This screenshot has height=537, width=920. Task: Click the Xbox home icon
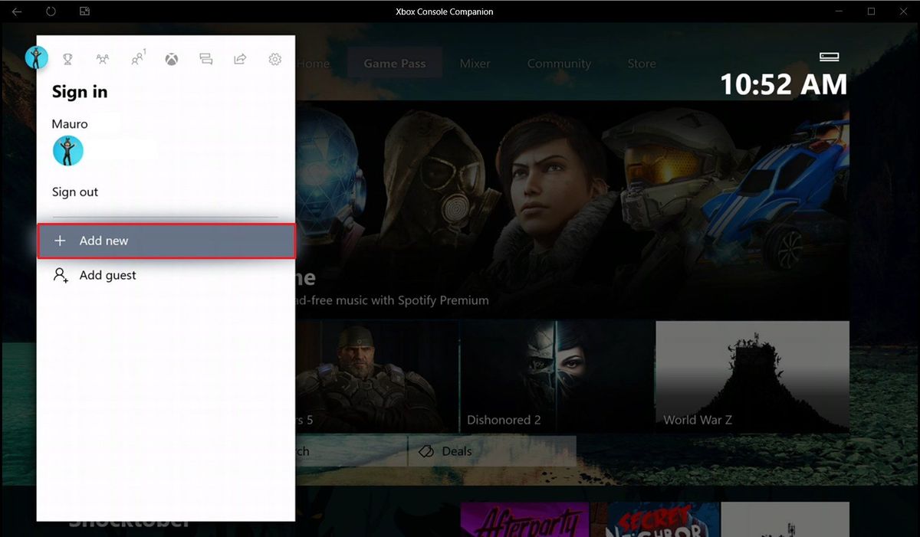(x=171, y=59)
